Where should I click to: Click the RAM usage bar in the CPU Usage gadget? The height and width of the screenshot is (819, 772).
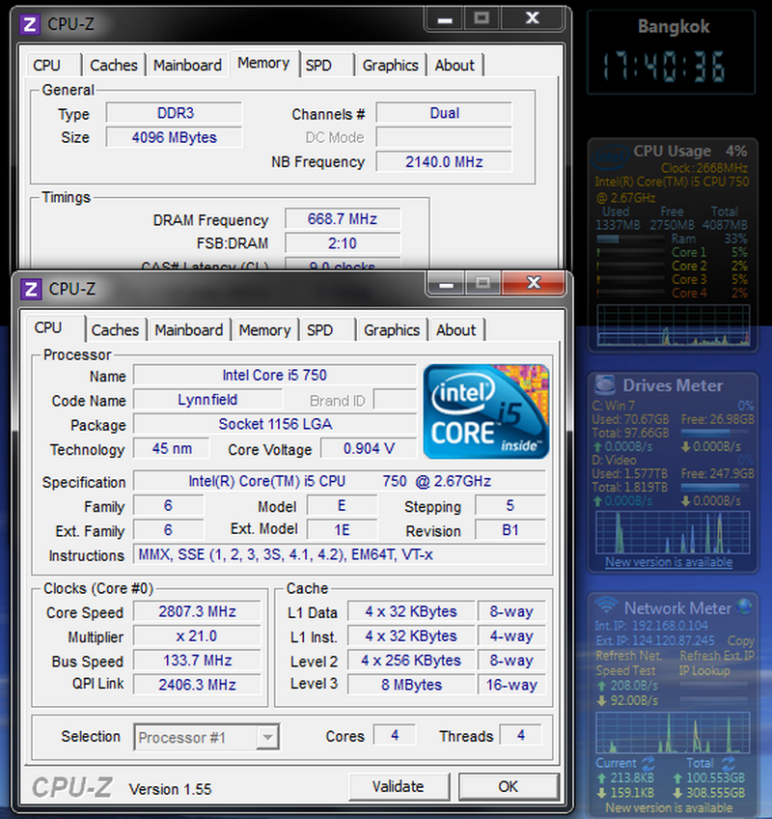pyautogui.click(x=630, y=240)
